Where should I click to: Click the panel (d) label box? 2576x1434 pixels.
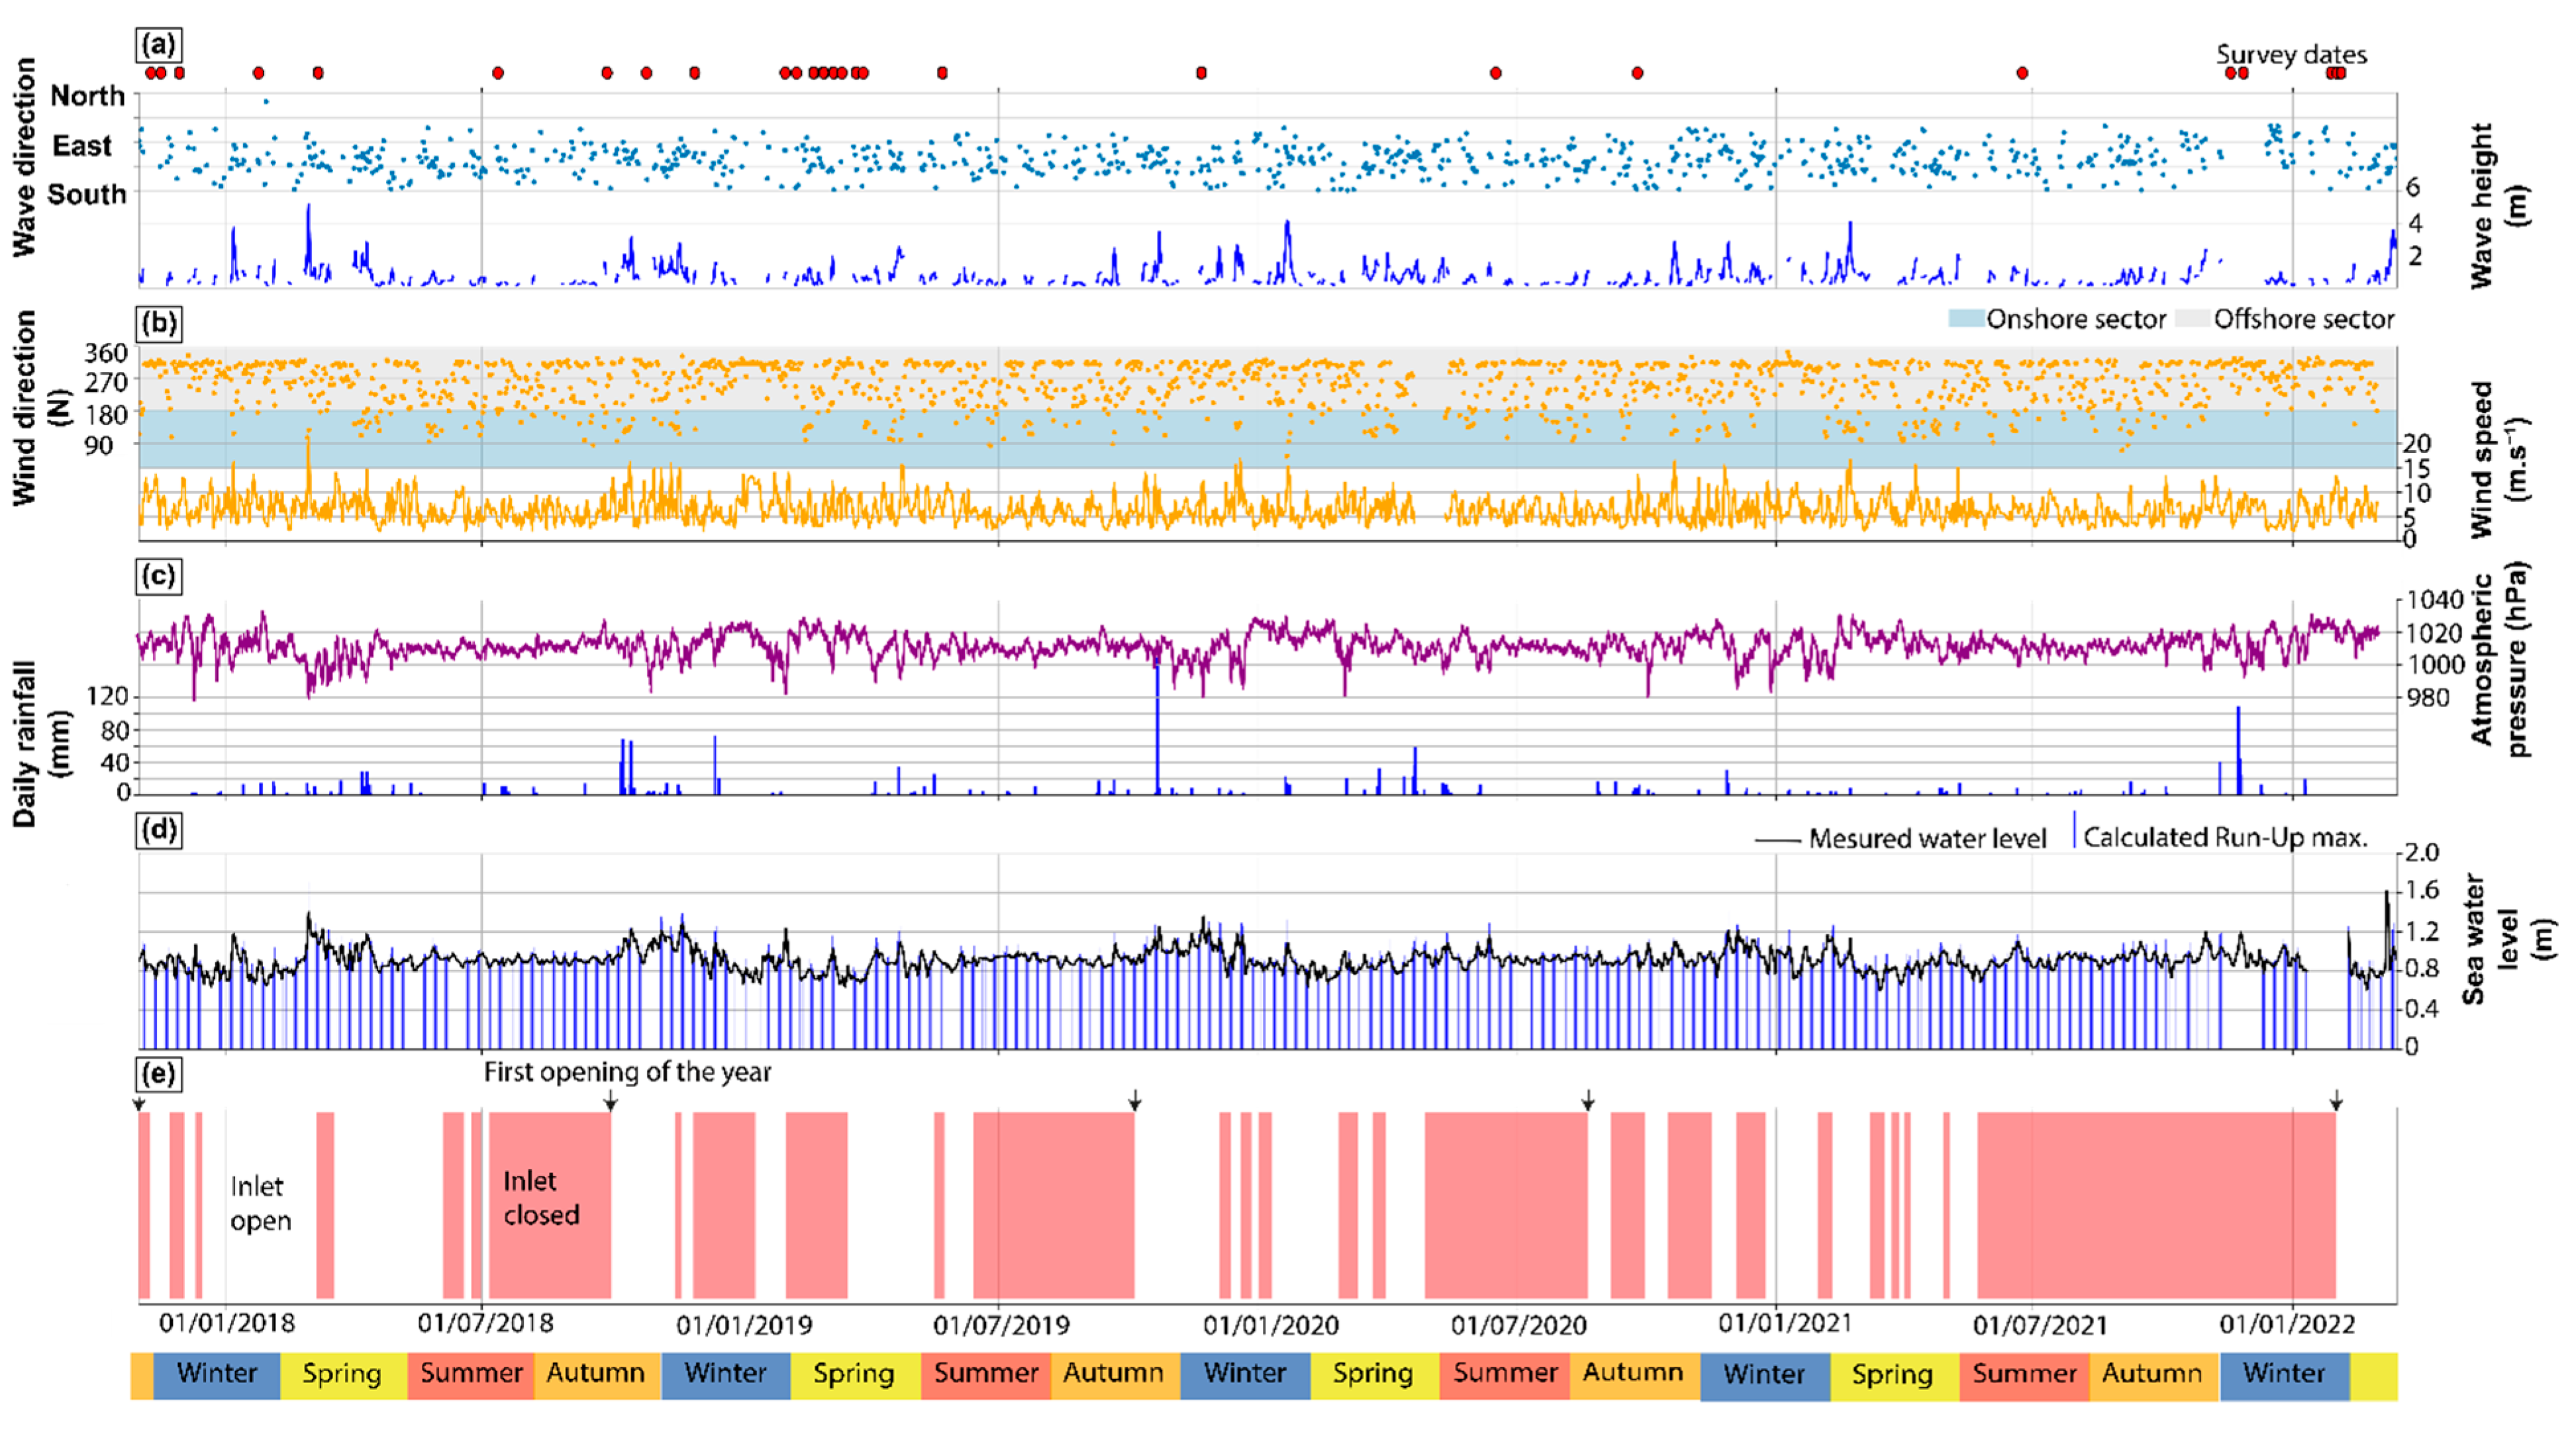click(x=159, y=830)
